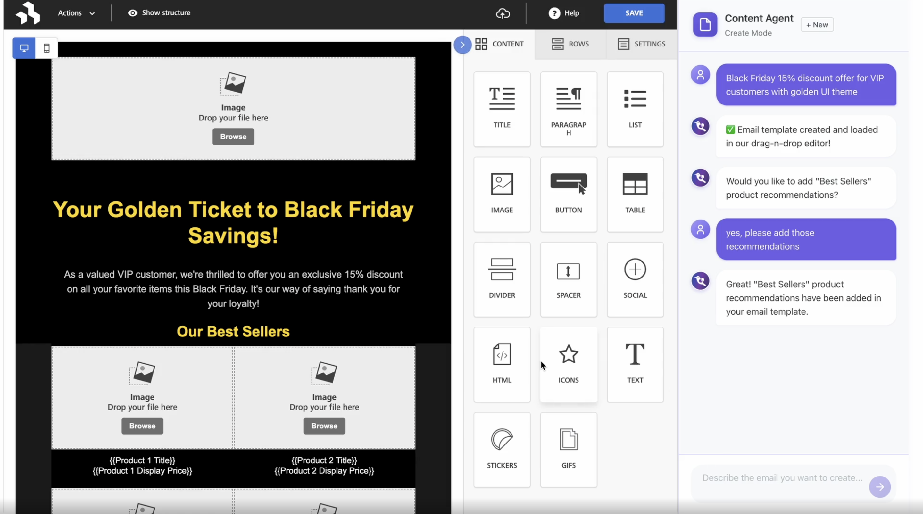
Task: Open the Actions dropdown menu
Action: click(x=76, y=13)
